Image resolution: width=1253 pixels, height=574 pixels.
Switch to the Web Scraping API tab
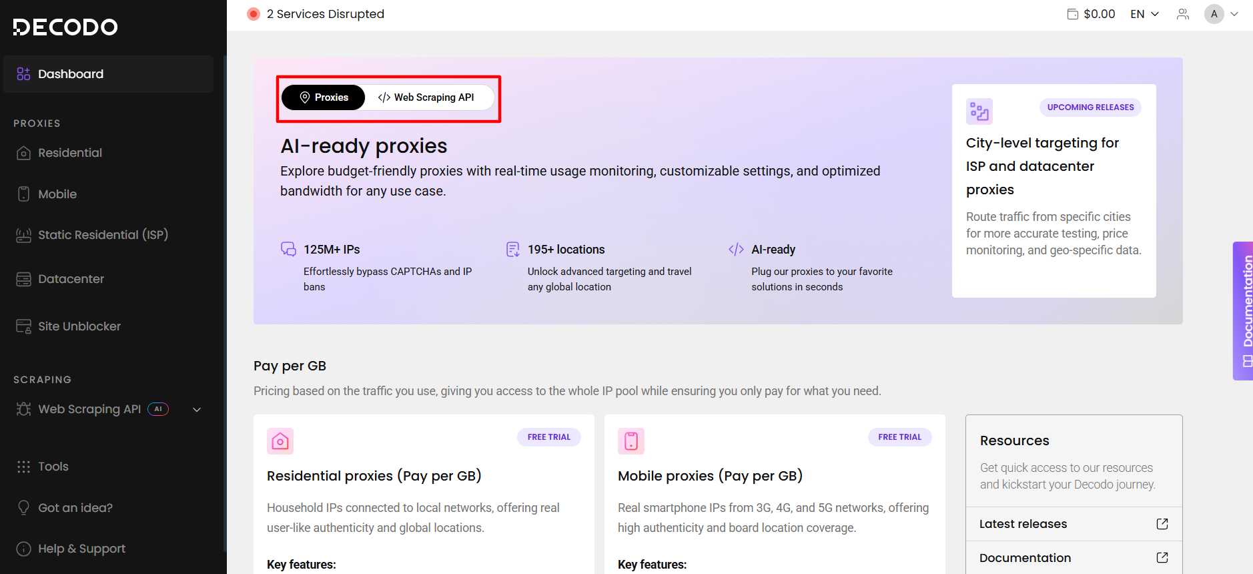coord(426,97)
